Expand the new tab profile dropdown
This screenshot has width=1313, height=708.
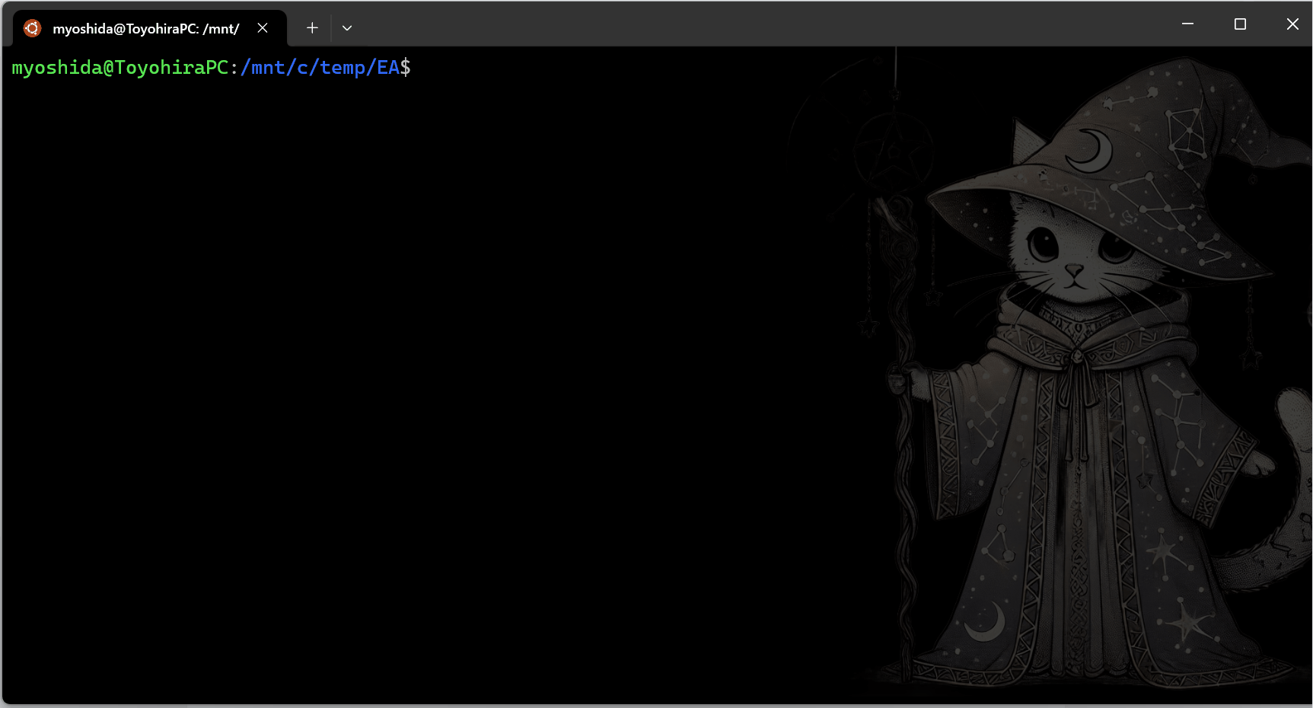pos(347,28)
